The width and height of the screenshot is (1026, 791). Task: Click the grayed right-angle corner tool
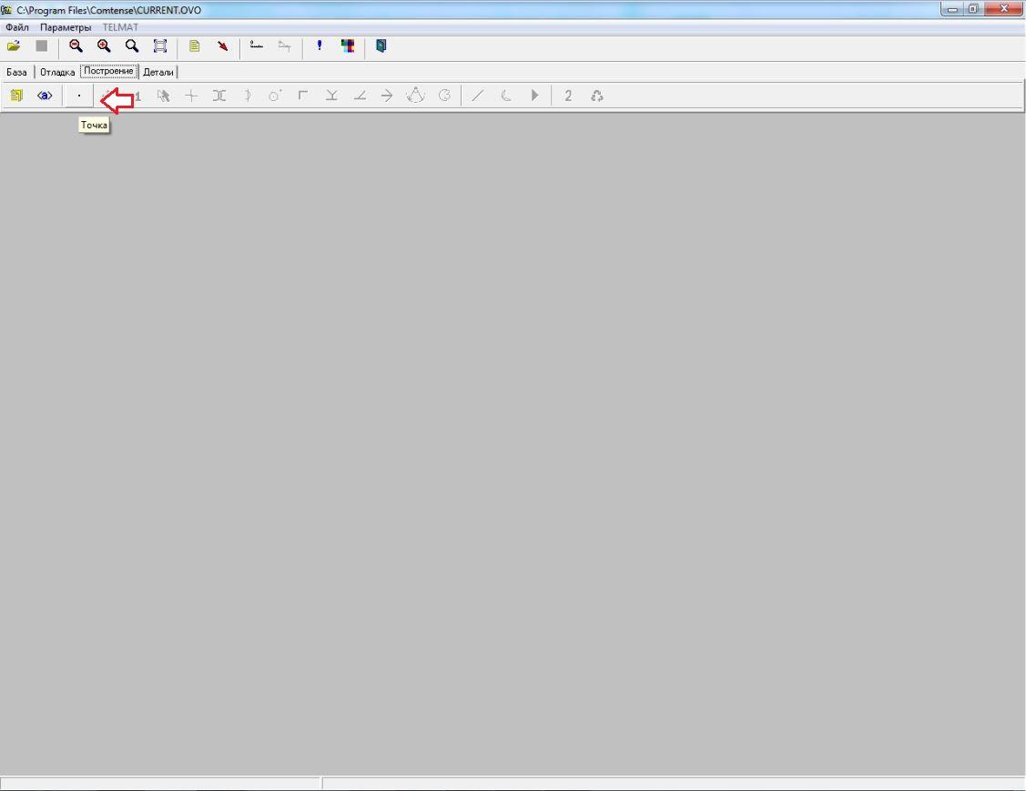pos(303,96)
